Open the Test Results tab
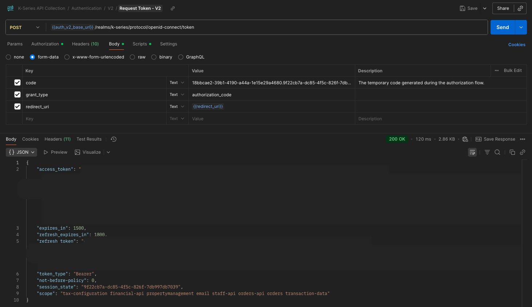The height and width of the screenshot is (307, 532). pyautogui.click(x=89, y=139)
